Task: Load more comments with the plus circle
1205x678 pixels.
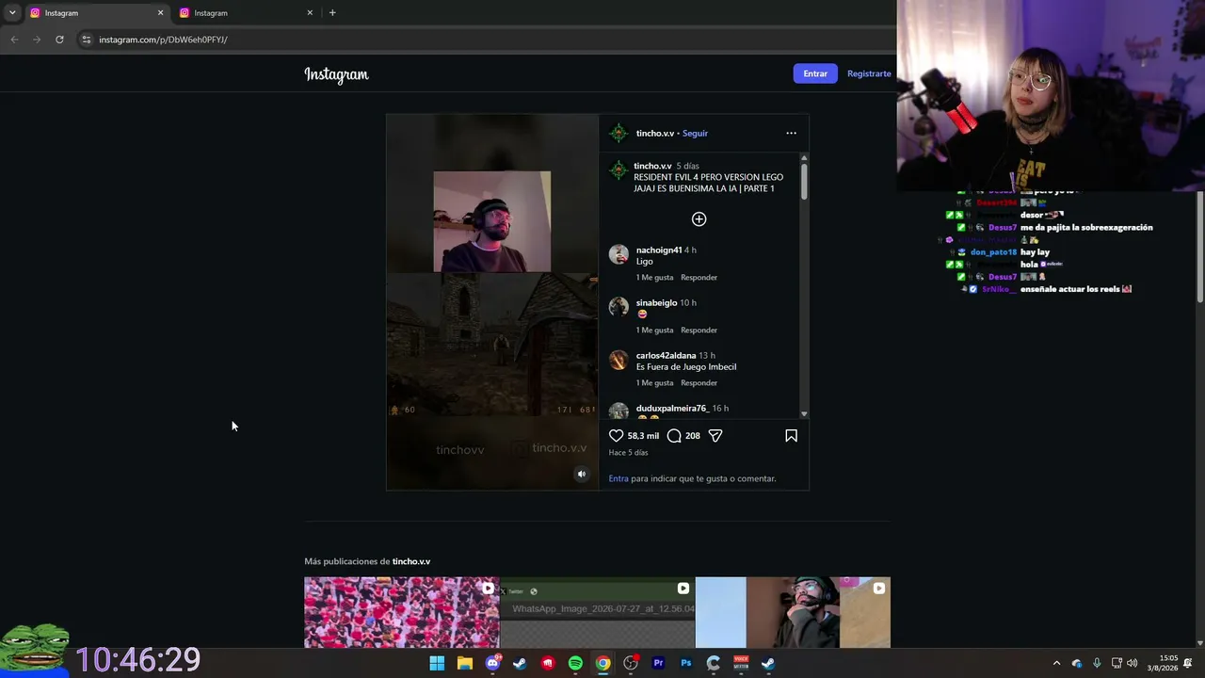Action: [x=699, y=219]
